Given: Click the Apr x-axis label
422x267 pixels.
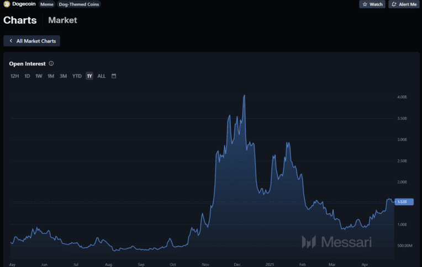Looking at the screenshot, I should (365, 265).
